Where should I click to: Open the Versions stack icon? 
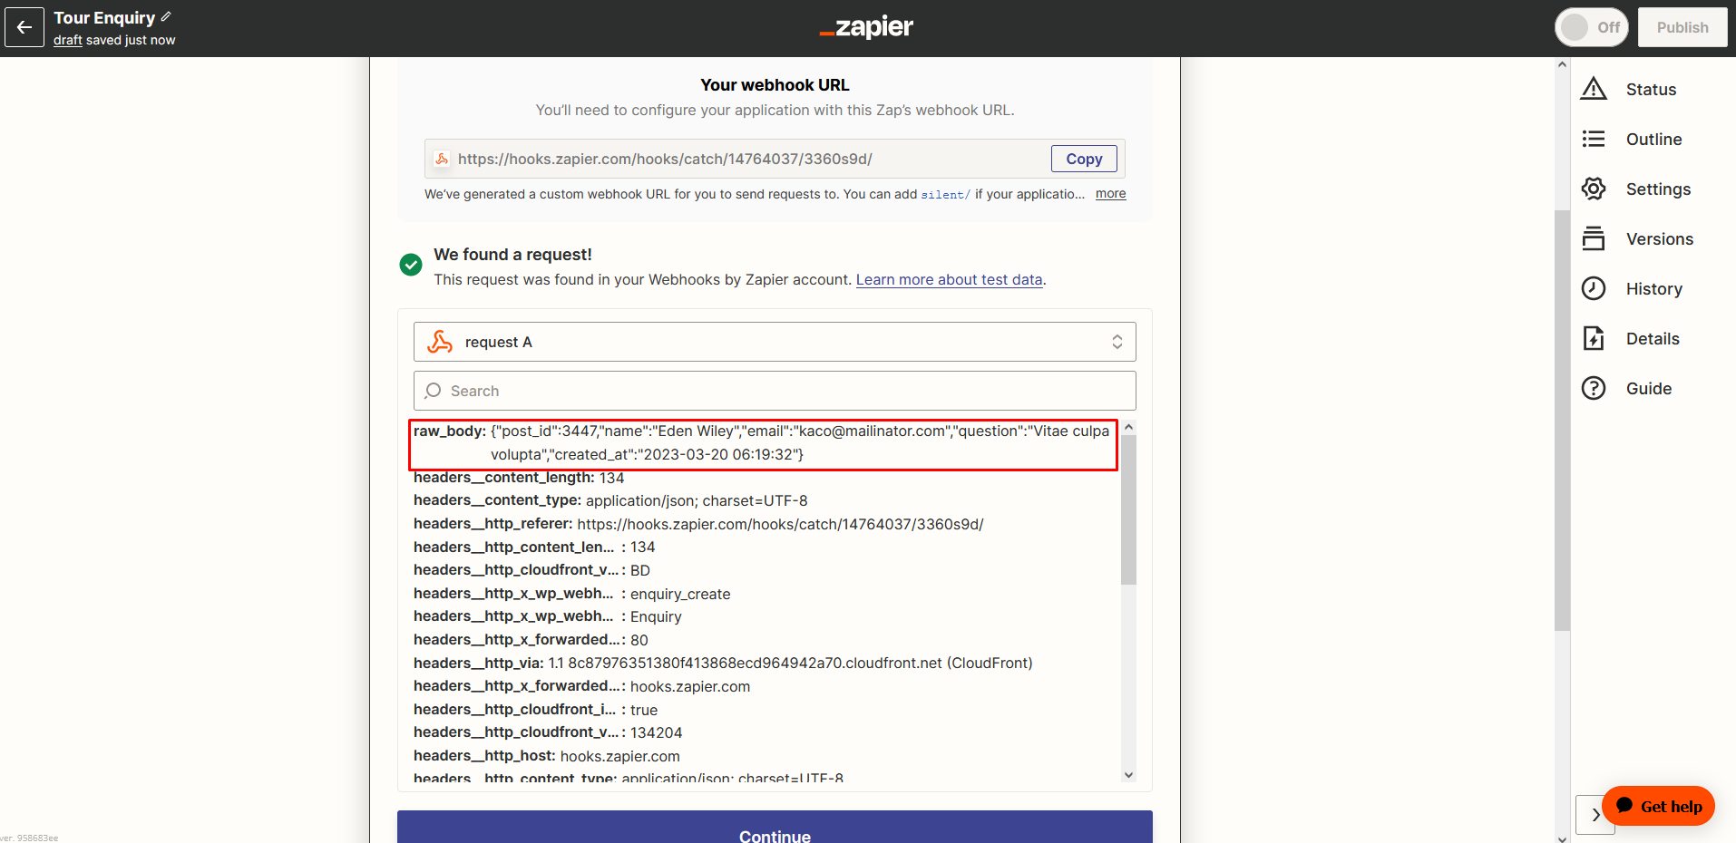1594,238
